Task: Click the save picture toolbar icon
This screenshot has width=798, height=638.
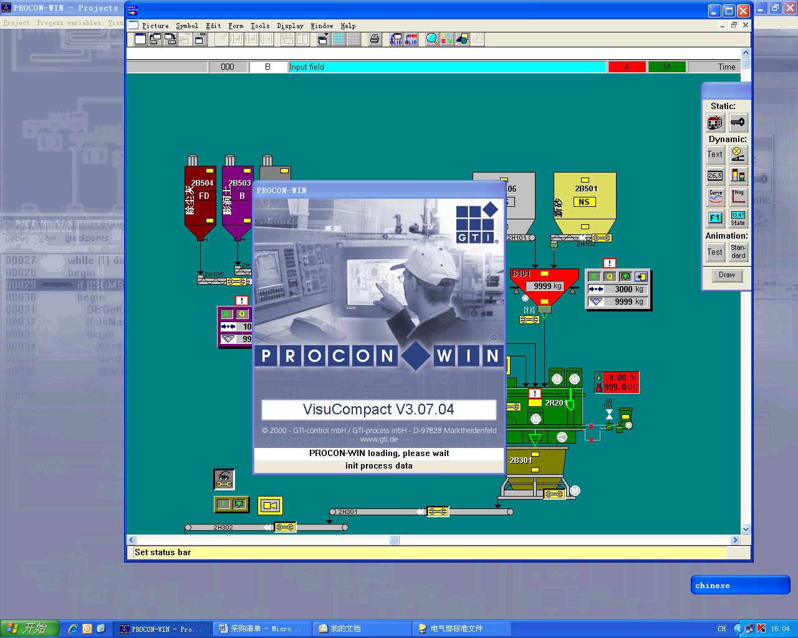Action: [x=170, y=39]
